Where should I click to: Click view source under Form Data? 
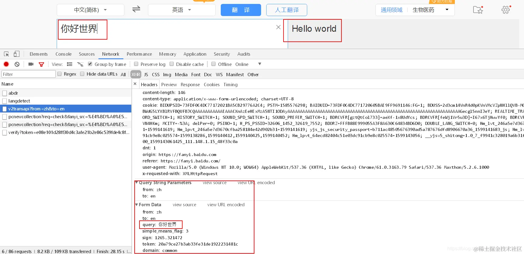pos(184,205)
